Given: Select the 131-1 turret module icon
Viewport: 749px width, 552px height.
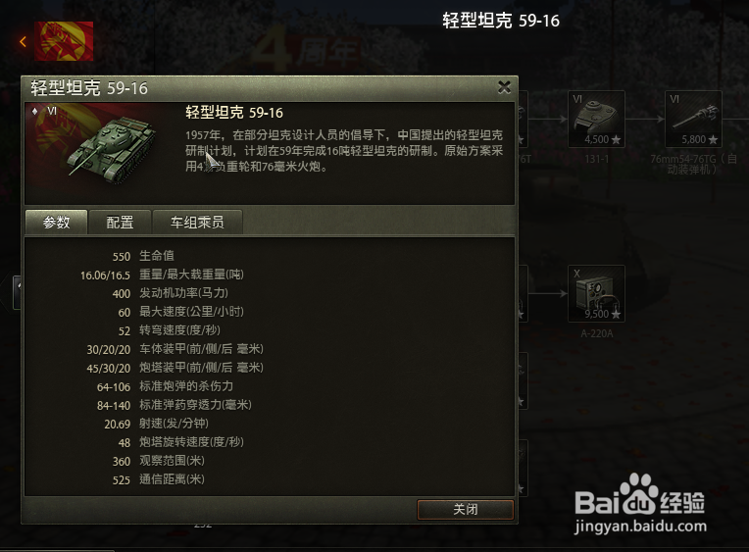Looking at the screenshot, I should (x=596, y=119).
